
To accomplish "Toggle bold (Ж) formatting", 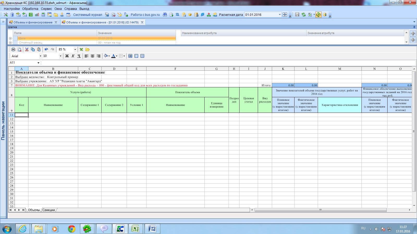I will 67,56.
